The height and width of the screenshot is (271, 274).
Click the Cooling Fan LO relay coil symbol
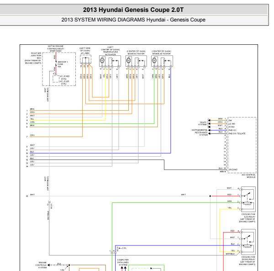247,203
